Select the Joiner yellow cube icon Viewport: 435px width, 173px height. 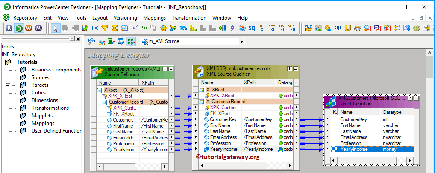164,28
